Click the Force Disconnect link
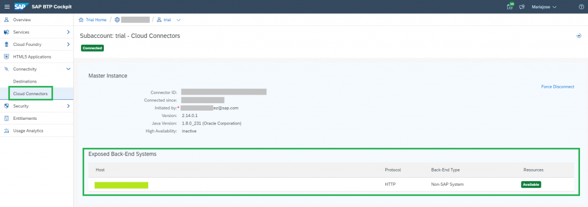The image size is (588, 207). 557,87
